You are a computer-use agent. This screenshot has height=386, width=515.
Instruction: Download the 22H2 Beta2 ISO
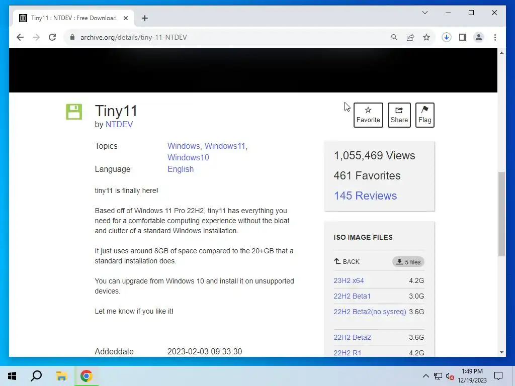352,337
